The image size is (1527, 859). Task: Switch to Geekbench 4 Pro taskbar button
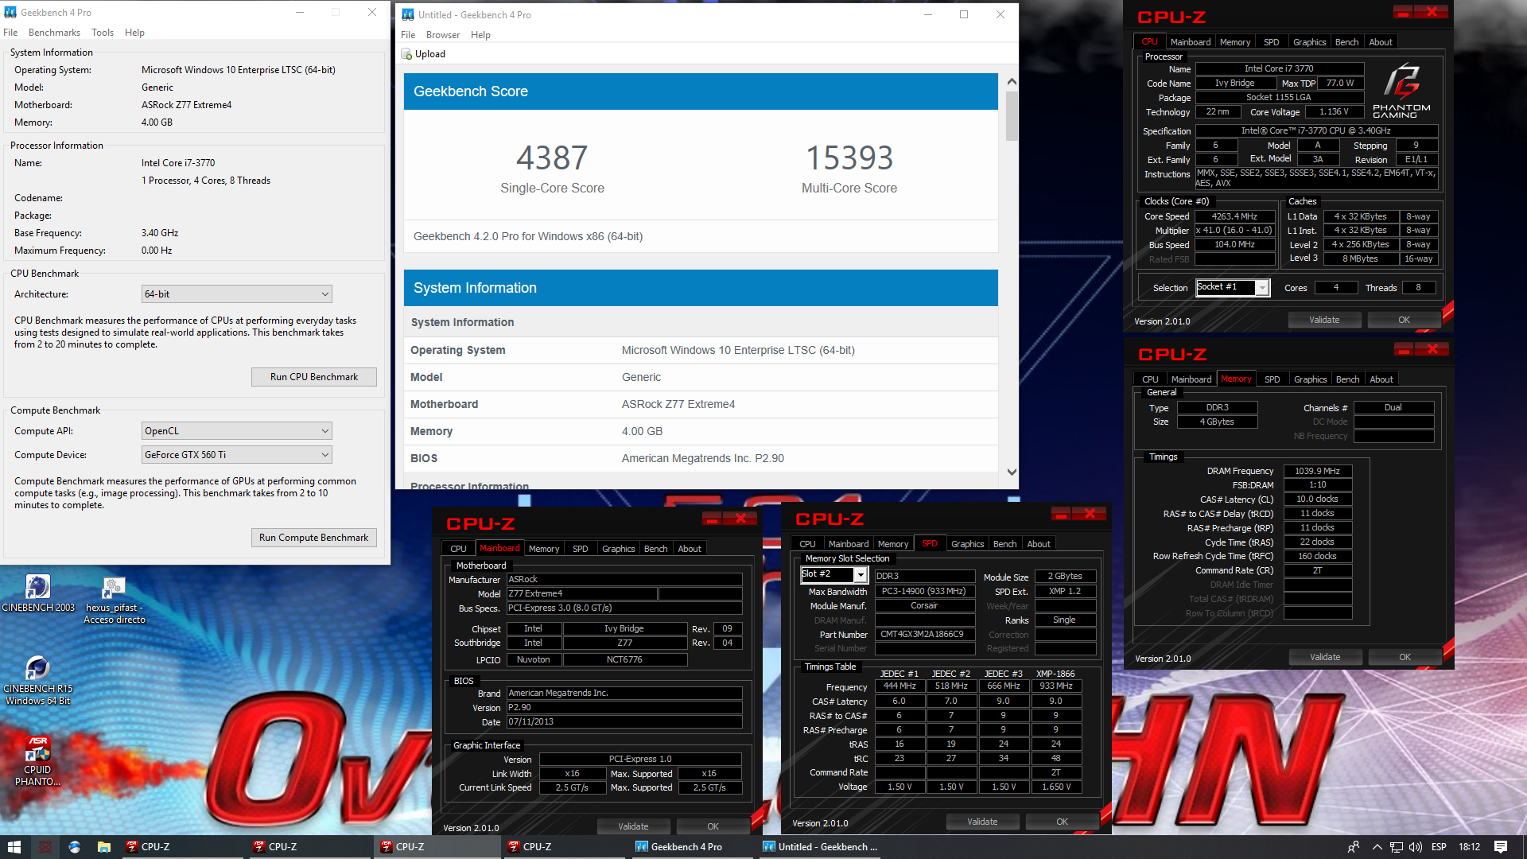tap(692, 847)
